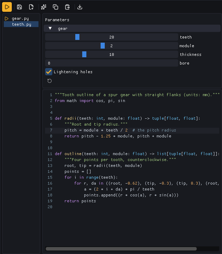Click the circular reset arrow under parameters

50,81
